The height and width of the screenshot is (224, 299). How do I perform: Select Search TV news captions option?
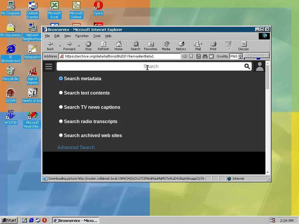point(61,107)
